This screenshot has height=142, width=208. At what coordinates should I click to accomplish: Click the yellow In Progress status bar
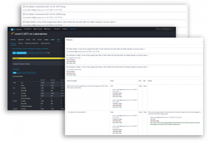click(39, 58)
